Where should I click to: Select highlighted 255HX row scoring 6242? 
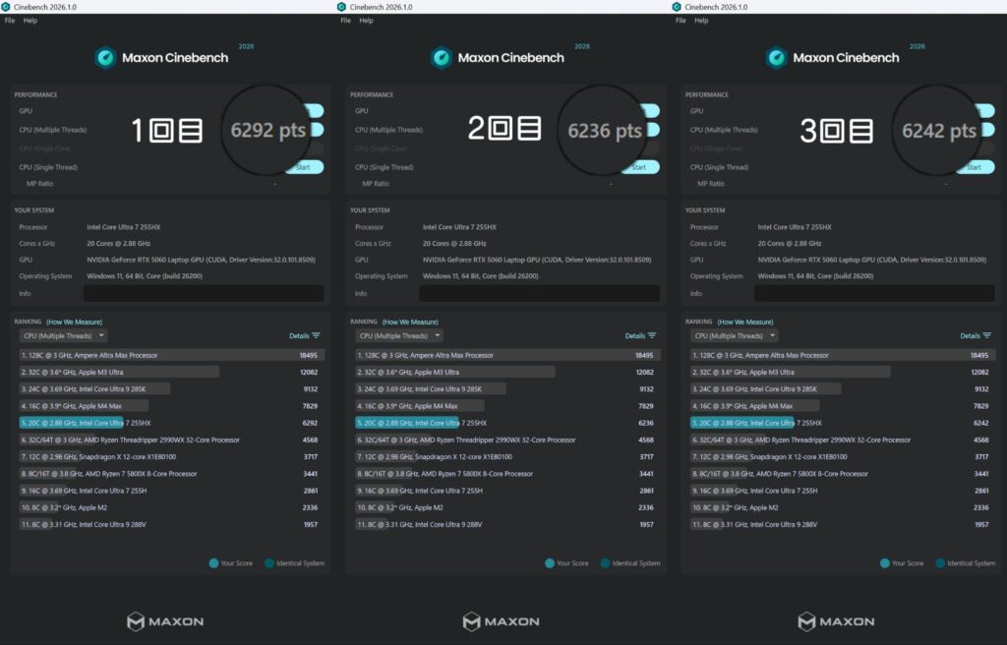pos(843,423)
